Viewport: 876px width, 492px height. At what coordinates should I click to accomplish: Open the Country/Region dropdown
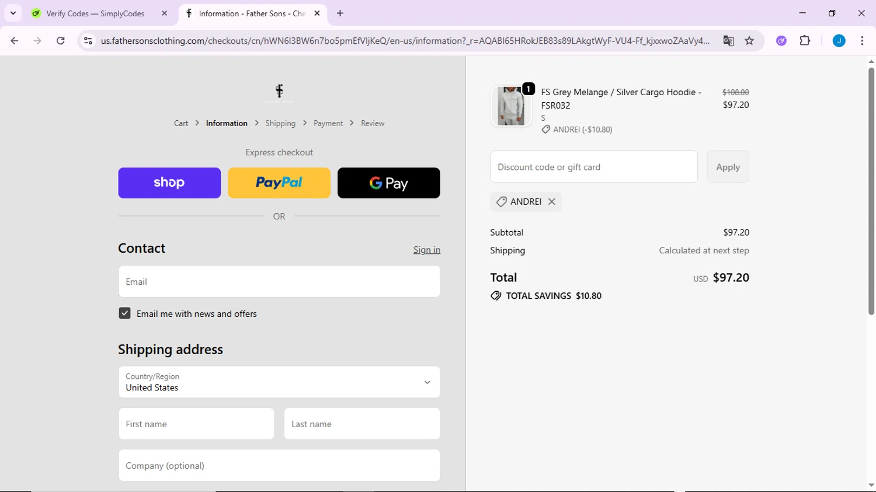coord(279,382)
